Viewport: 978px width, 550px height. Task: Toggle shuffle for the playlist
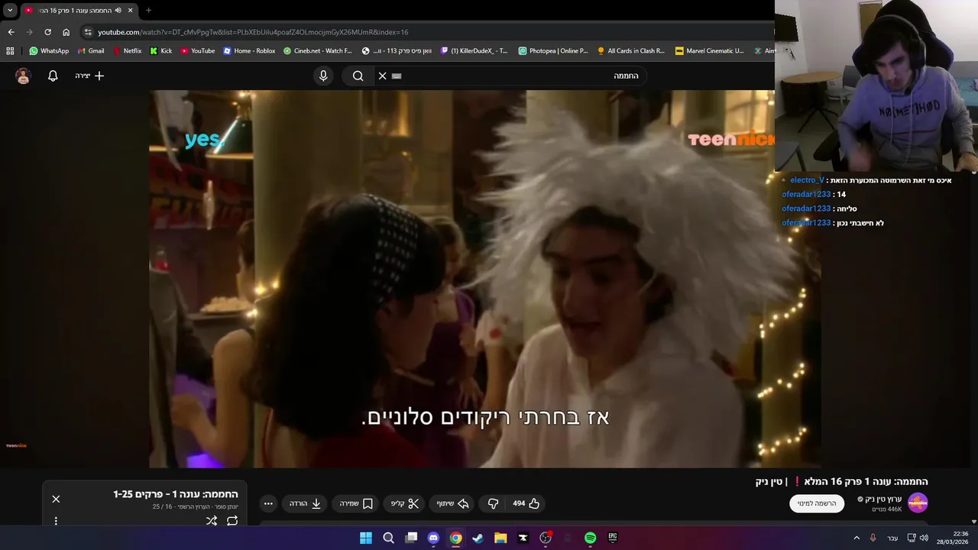pyautogui.click(x=212, y=521)
